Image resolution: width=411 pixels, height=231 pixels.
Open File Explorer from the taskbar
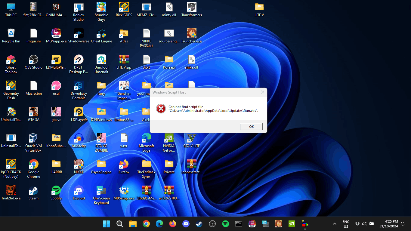pos(133,224)
